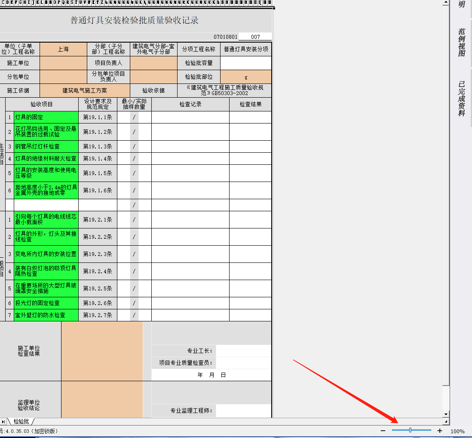Click the 检查记录 column header
The image size is (472, 438).
(x=190, y=104)
